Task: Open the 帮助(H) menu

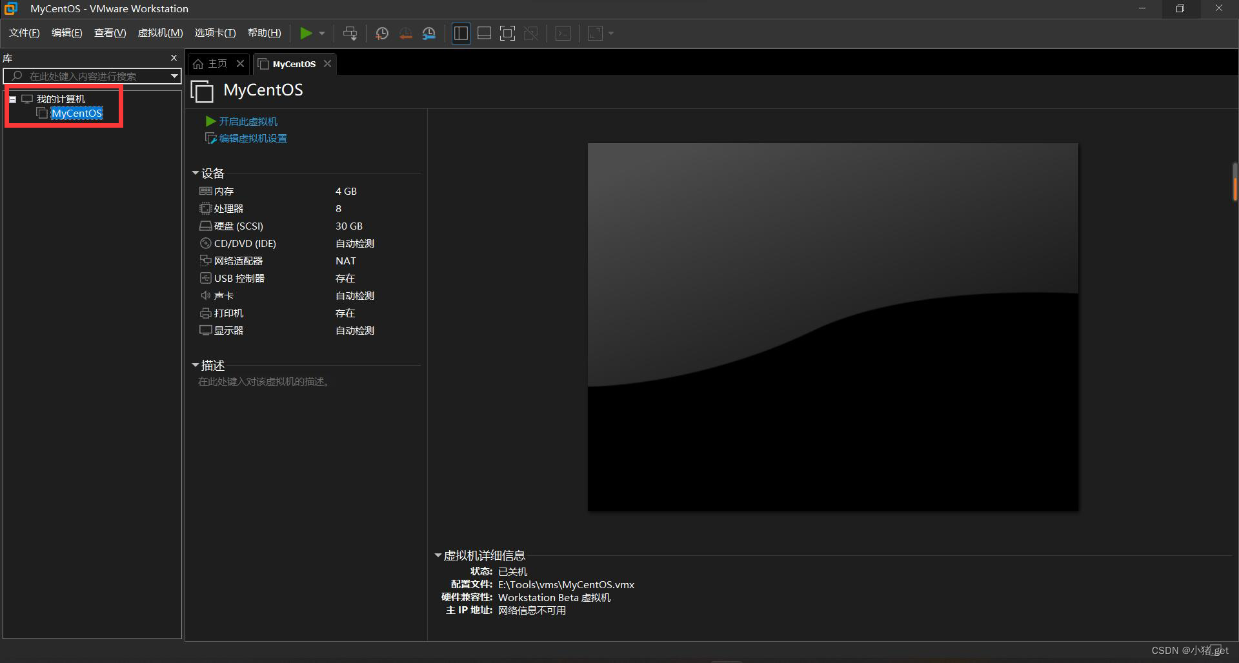Action: [265, 33]
